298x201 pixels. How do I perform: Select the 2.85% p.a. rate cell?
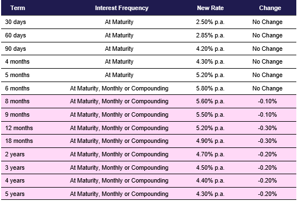coord(210,35)
